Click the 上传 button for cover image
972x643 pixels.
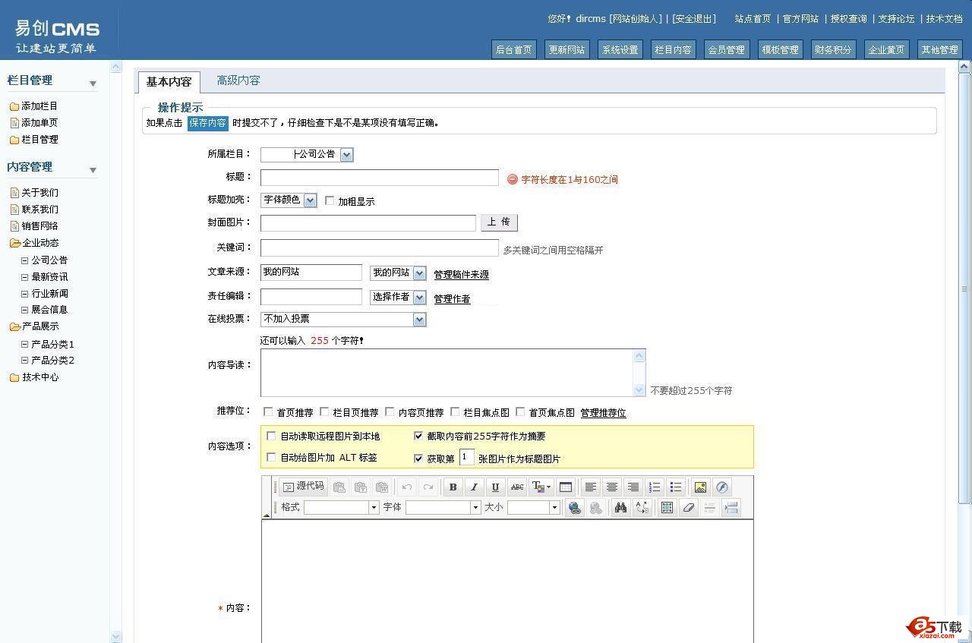[x=499, y=222]
